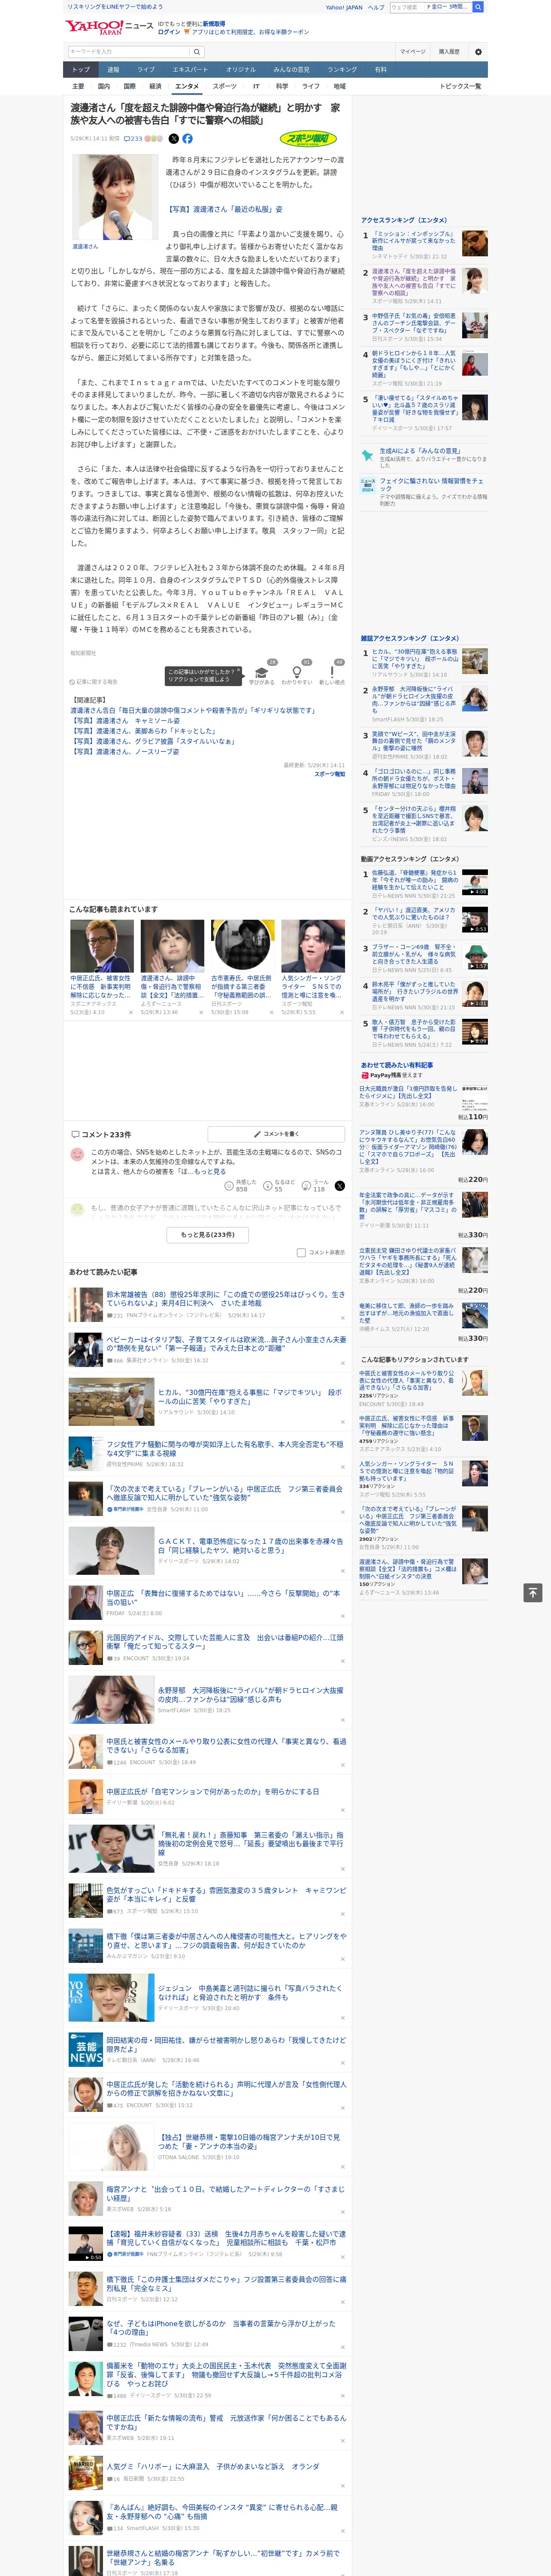Open GACKT 電車恐怖症 article

point(250,1546)
